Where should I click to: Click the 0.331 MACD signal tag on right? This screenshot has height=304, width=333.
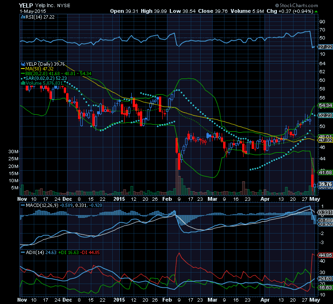pyautogui.click(x=325, y=213)
